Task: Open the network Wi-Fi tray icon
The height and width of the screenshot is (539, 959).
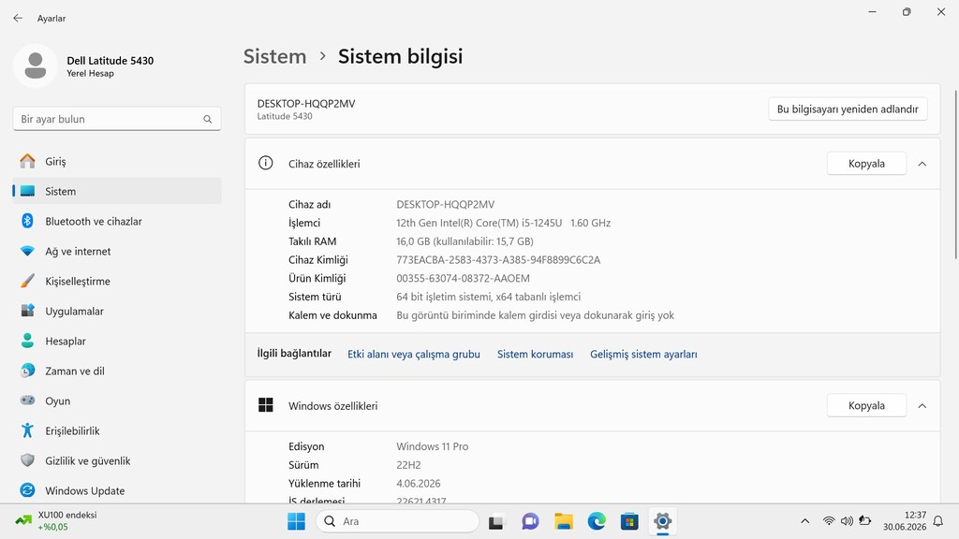Action: click(829, 521)
